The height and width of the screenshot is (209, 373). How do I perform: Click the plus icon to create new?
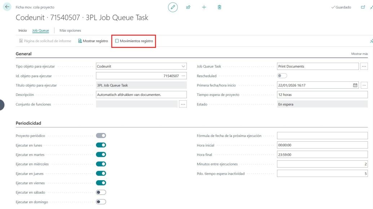[203, 7]
